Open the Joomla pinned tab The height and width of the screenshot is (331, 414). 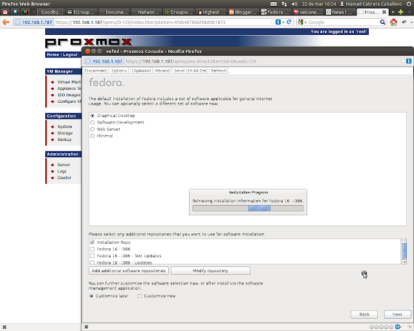[x=25, y=12]
